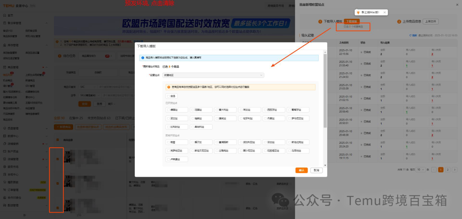Open 服务市场 section icon in sidebar
Screen dimensions: 462x219
(x=5, y=167)
